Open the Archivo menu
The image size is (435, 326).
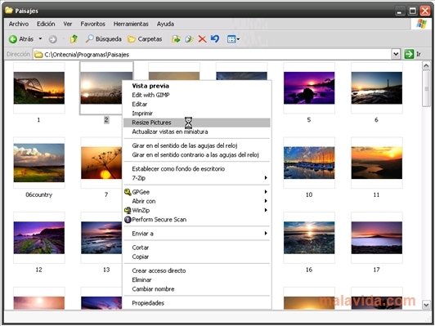click(x=19, y=25)
